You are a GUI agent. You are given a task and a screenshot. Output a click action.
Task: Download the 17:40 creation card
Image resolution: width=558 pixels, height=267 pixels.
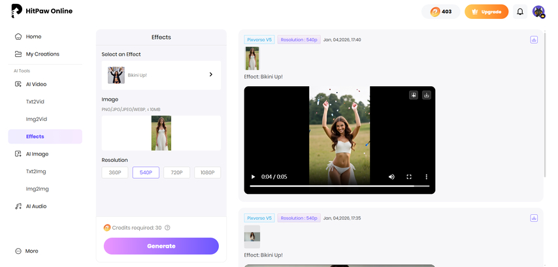(534, 40)
